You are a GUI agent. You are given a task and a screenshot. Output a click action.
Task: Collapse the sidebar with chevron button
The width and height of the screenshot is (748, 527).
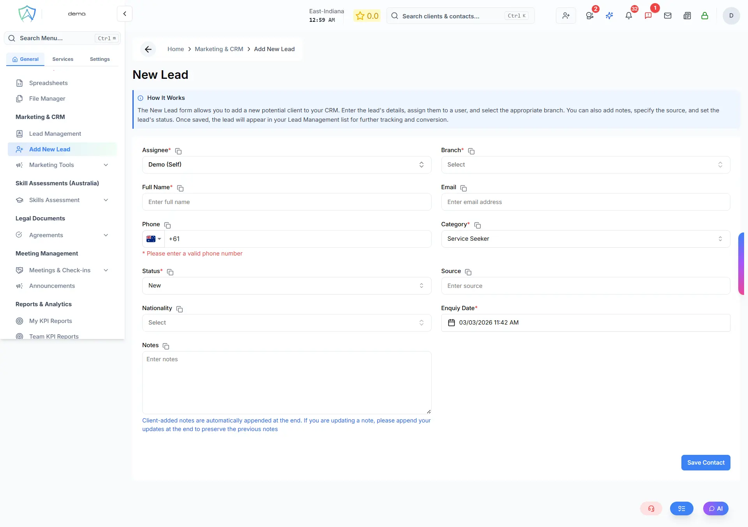pos(125,14)
